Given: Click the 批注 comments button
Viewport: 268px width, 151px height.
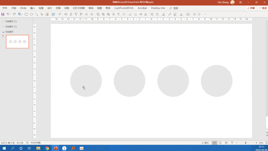Looking at the screenshot, I should click(263, 8).
